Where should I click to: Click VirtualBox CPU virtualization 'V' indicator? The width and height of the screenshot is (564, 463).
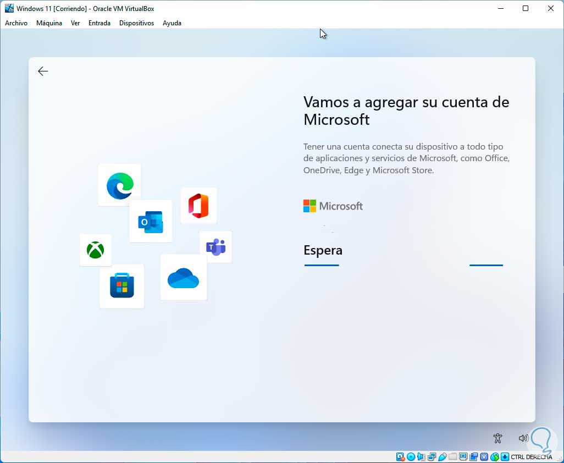click(x=484, y=457)
